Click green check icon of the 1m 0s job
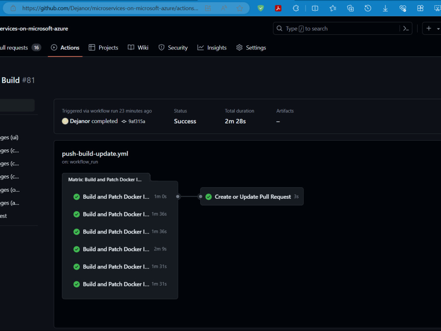The width and height of the screenshot is (441, 331). pos(76,197)
